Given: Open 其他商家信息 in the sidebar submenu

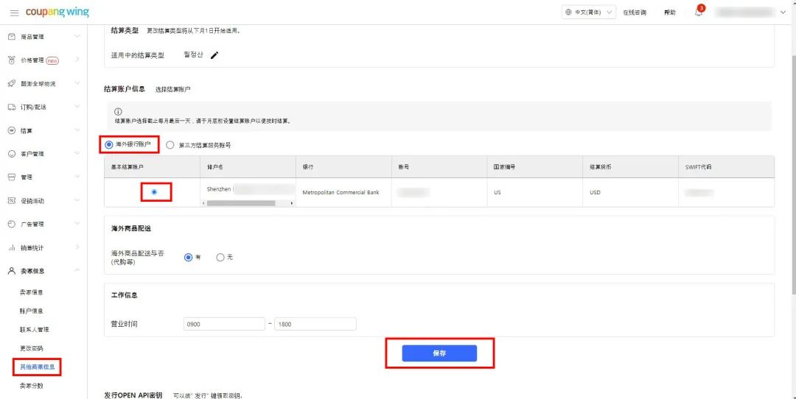Looking at the screenshot, I should click(36, 367).
